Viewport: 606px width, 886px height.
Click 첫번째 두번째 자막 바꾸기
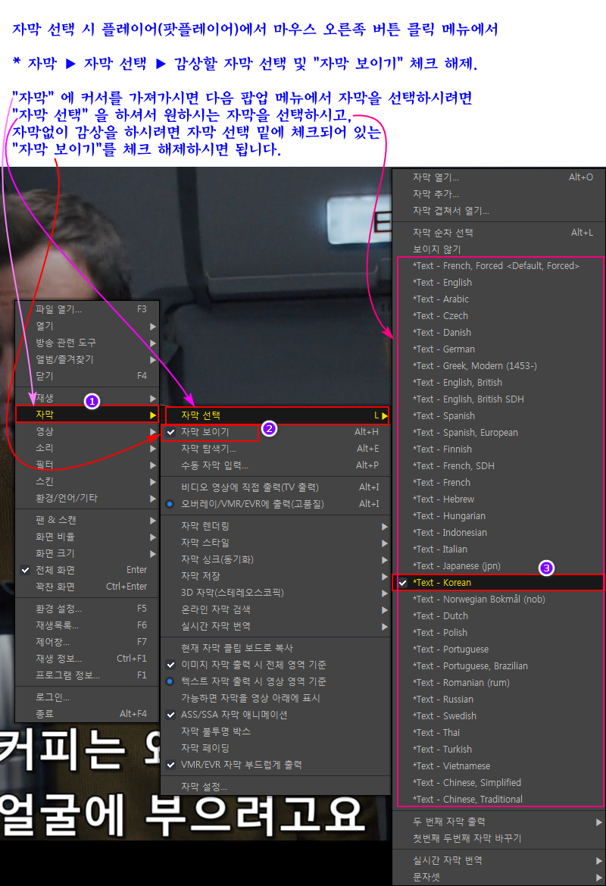point(498,838)
